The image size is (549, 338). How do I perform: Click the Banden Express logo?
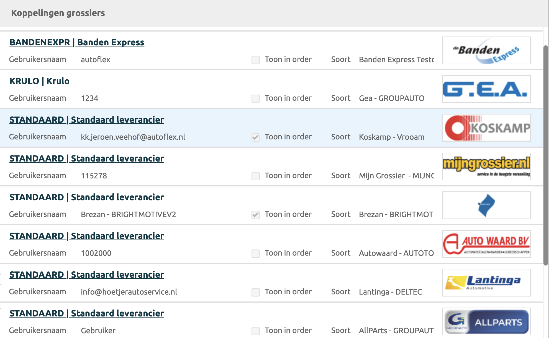pyautogui.click(x=486, y=50)
